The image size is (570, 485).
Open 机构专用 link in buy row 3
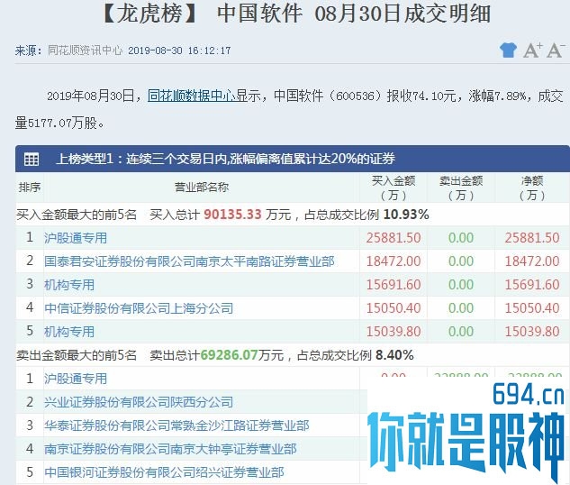69,285
